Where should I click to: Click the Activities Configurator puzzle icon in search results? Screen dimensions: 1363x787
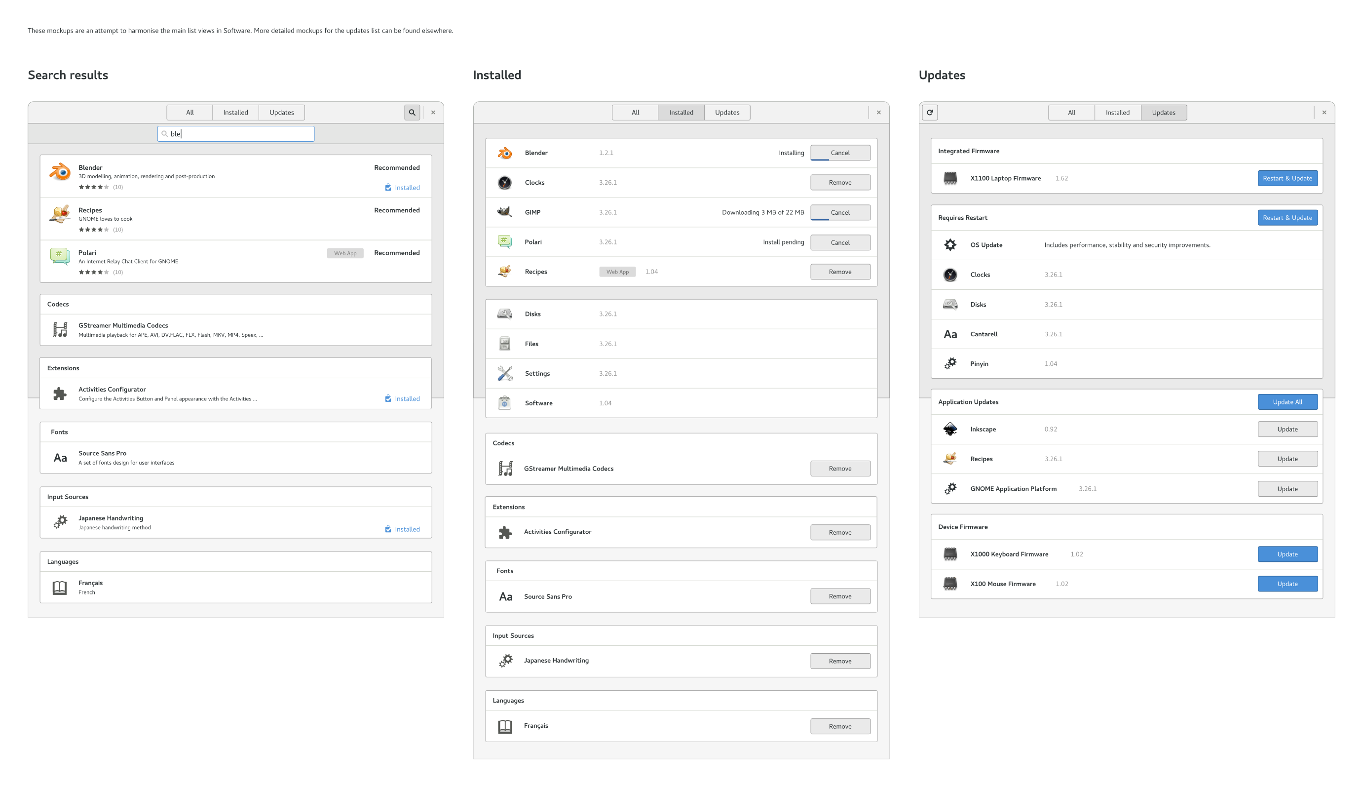[60, 393]
